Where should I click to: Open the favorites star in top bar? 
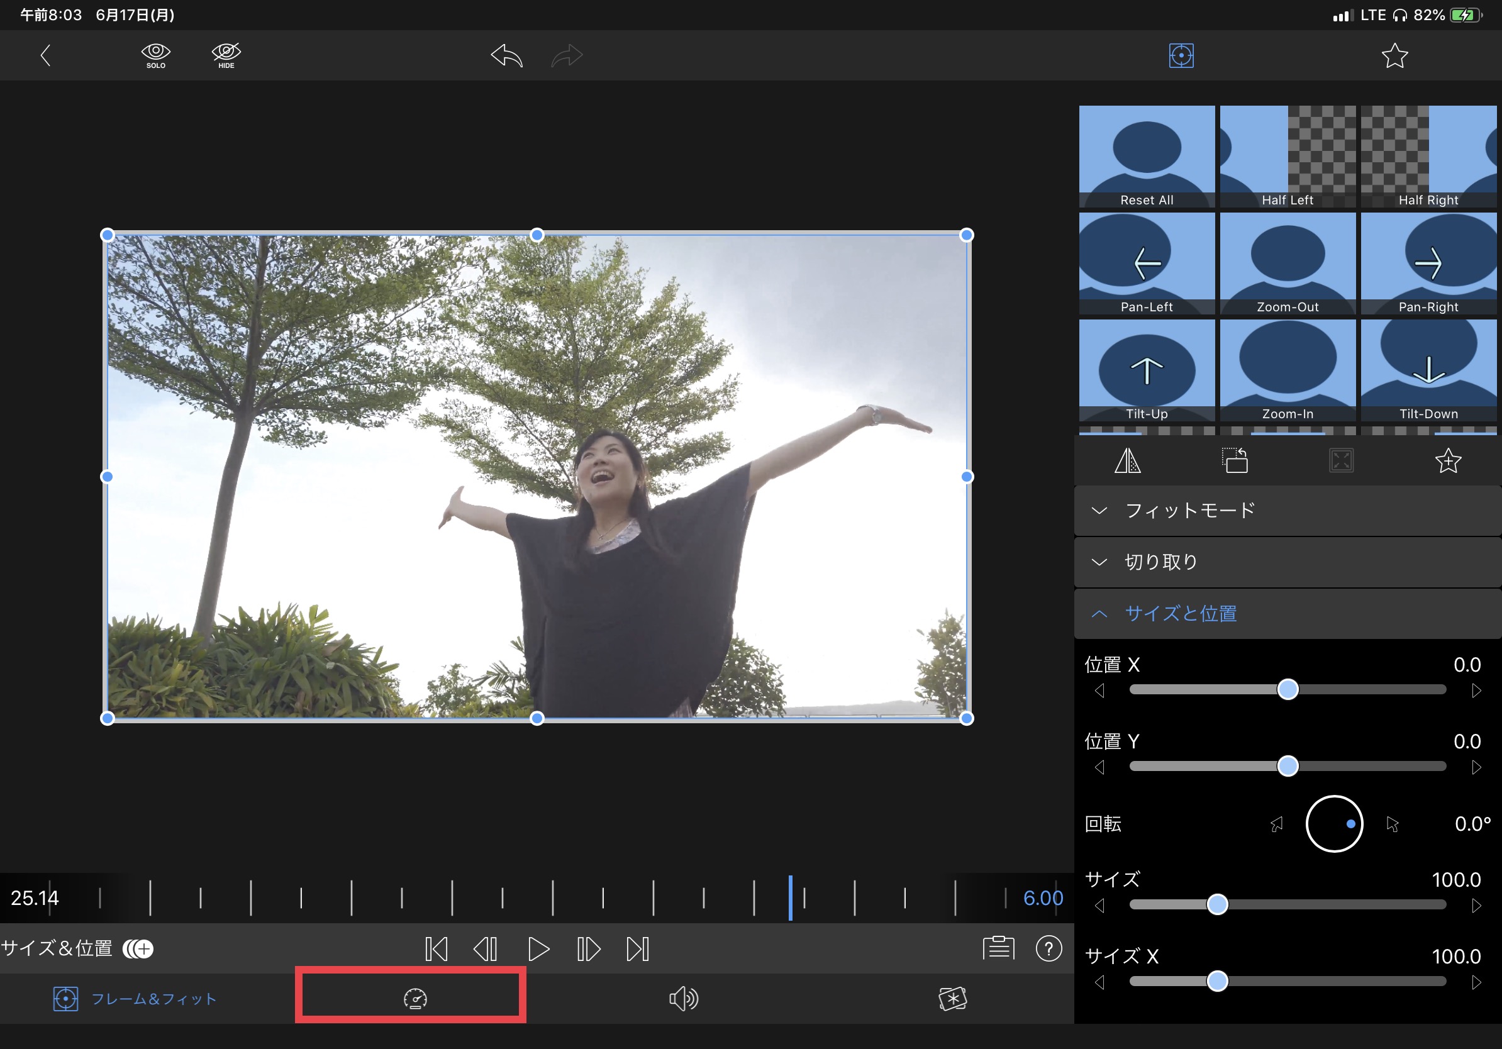tap(1394, 55)
